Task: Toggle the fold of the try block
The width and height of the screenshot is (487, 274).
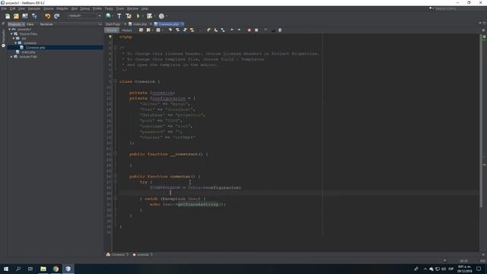Action: (115, 182)
